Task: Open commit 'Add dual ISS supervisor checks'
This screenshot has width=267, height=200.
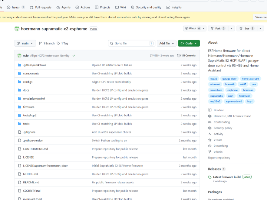Action: [x=111, y=132]
